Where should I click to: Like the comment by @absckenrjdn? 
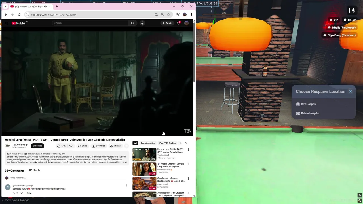coord(14,193)
